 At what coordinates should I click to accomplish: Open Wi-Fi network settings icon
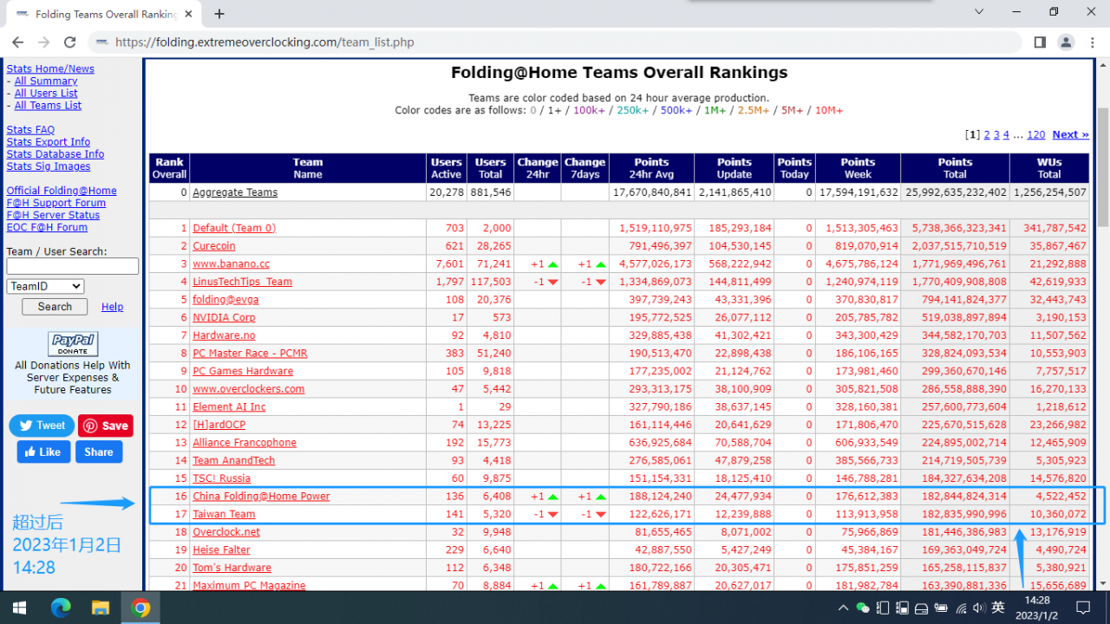coord(960,608)
